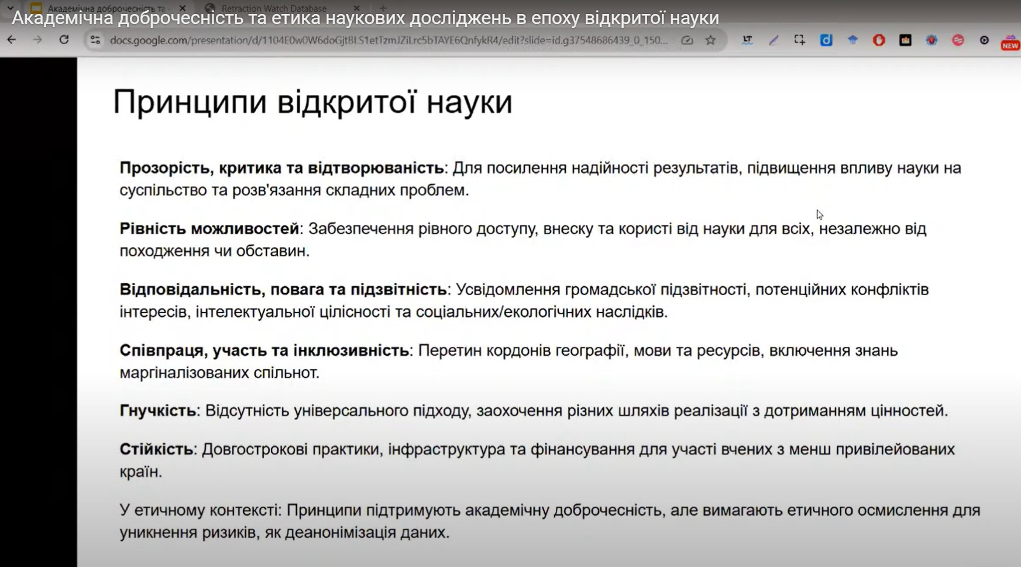Screen dimensions: 1021x567
Task: Open the purple pen extension icon
Action: (x=774, y=40)
